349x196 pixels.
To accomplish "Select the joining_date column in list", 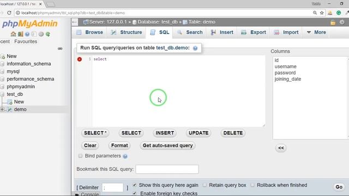I will pos(288,79).
